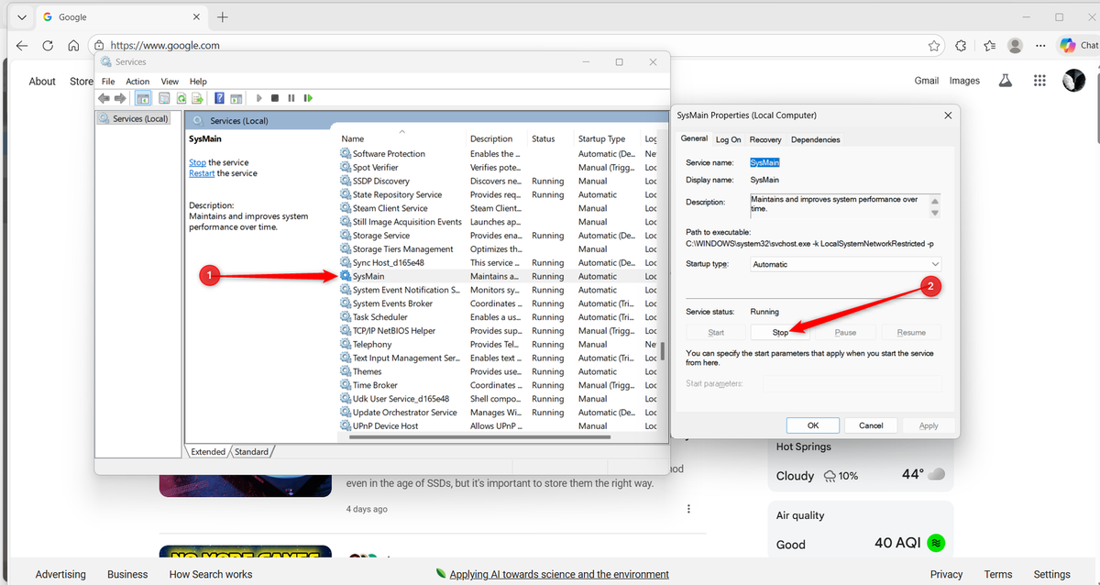Pause Service using the toolbar pause icon
Viewport: 1100px width, 585px height.
click(291, 98)
